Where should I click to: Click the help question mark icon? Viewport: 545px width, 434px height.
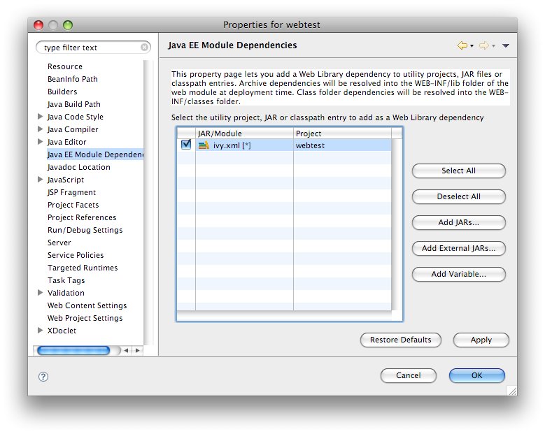[43, 376]
